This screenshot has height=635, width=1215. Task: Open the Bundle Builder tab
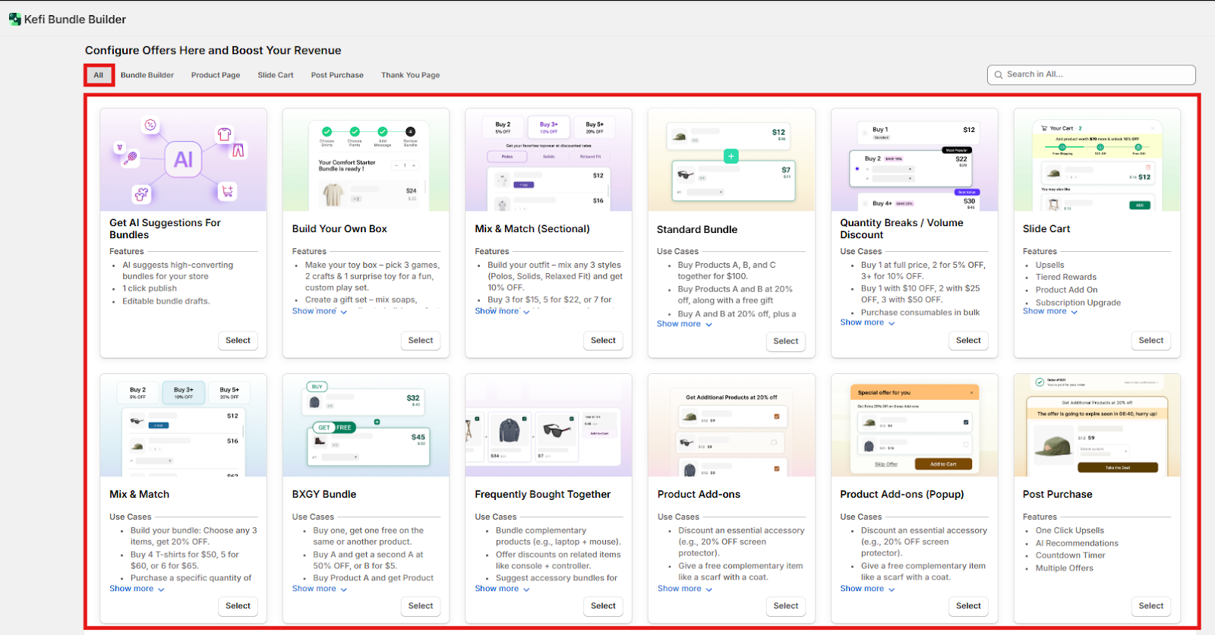pyautogui.click(x=147, y=75)
